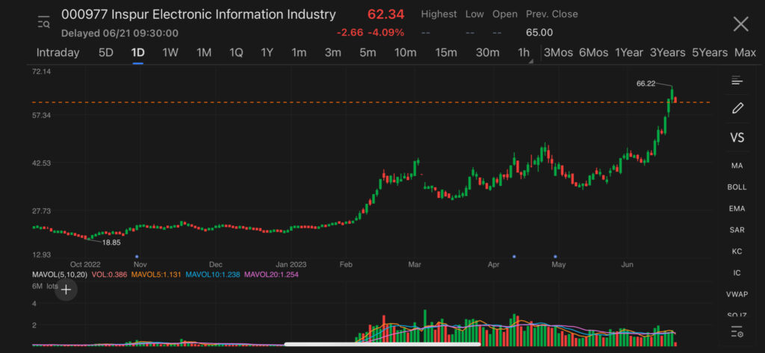The width and height of the screenshot is (765, 353).
Task: Click the chart horizontal scrollbar thumb
Action: (382, 344)
